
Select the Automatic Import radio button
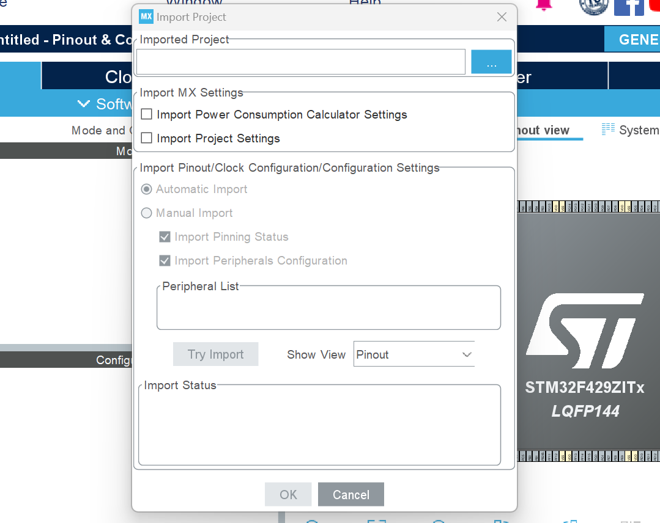pyautogui.click(x=146, y=189)
